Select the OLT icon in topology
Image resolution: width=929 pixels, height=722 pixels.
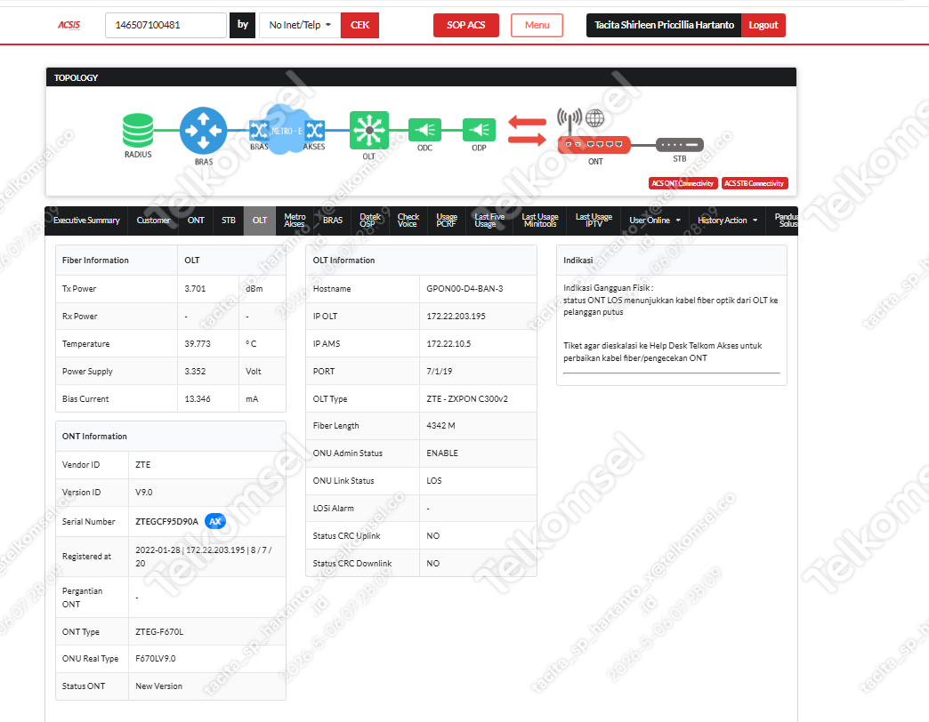369,130
